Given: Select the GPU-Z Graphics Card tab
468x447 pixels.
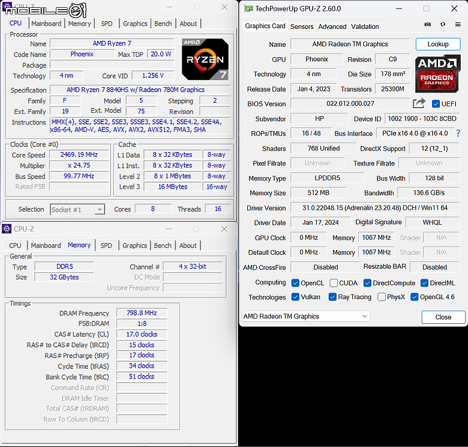Looking at the screenshot, I should pyautogui.click(x=265, y=26).
